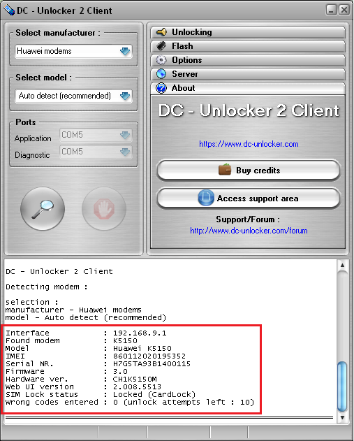354x441 pixels.
Task: Expand the Diagnostic COM5 port dropdown
Action: point(96,152)
